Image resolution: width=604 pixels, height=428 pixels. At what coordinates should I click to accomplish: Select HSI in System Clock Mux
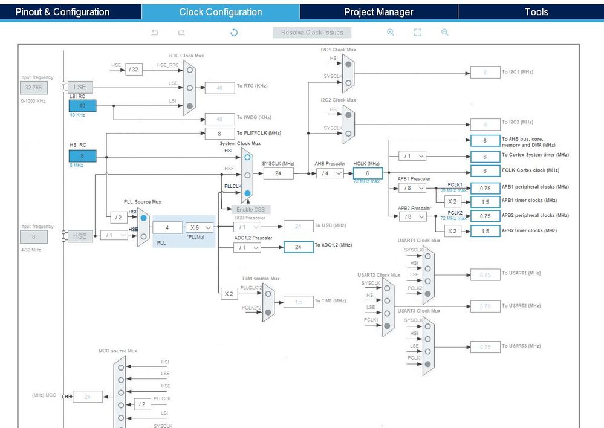(247, 157)
